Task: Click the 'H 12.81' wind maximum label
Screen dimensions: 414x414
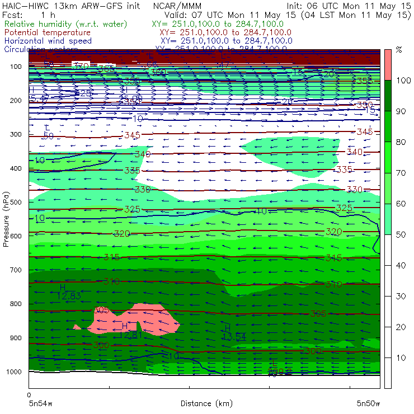Action: coord(130,331)
